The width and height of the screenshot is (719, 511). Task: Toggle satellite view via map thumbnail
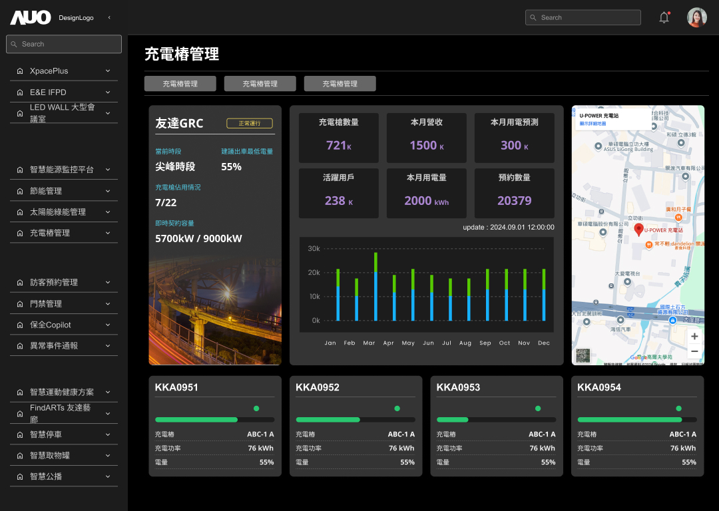click(x=583, y=356)
